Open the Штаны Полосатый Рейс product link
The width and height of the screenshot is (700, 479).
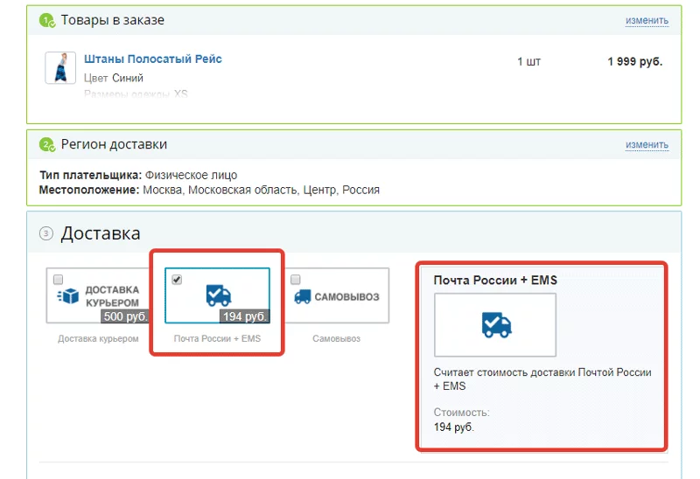[x=153, y=59]
